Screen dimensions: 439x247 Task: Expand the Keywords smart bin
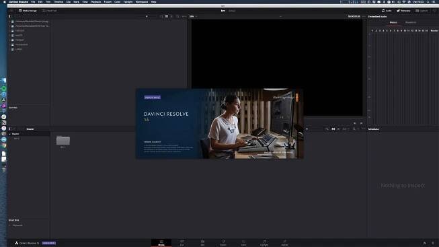(10, 225)
